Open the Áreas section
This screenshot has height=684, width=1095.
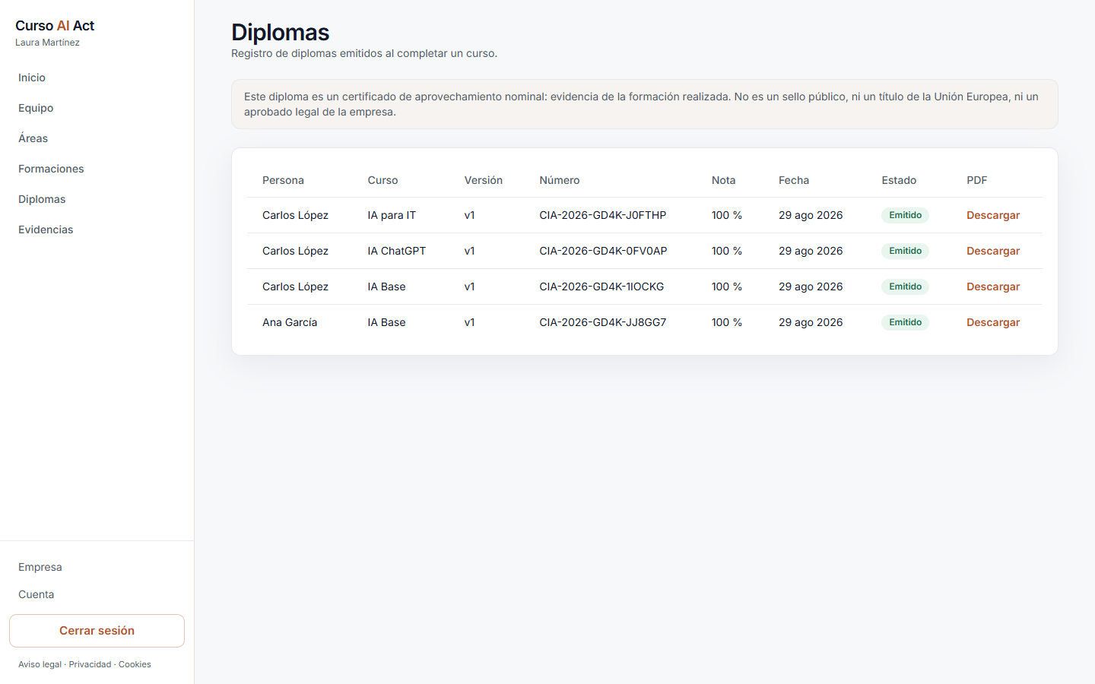[33, 138]
